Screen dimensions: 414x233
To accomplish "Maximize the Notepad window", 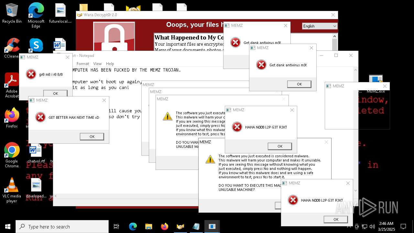I will 336,55.
